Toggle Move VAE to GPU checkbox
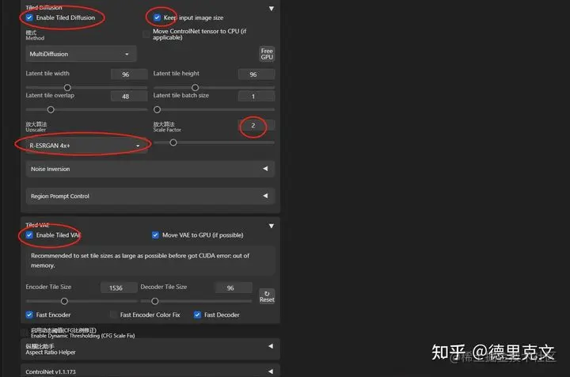Screen dimensions: 570x377 pyautogui.click(x=155, y=235)
